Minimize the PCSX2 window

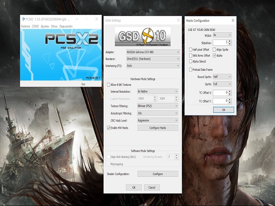(x=76, y=19)
